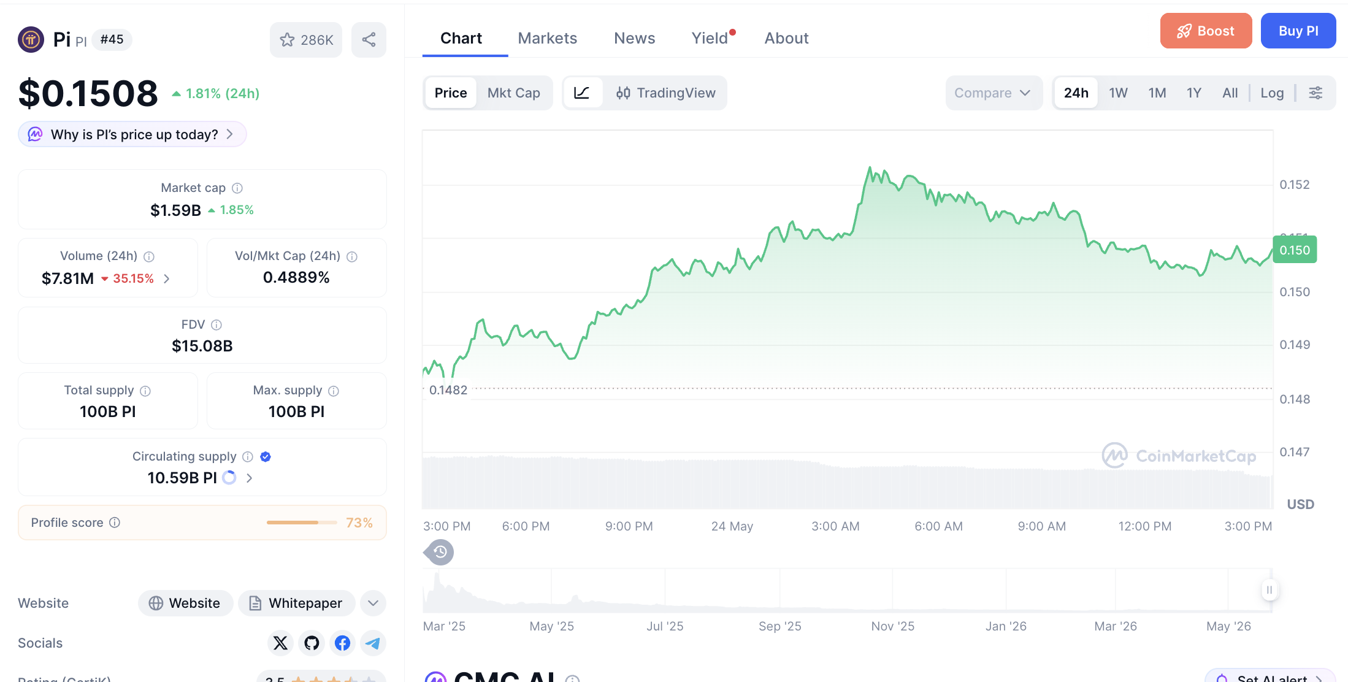This screenshot has width=1348, height=682.
Task: Open the GitHub social link
Action: pos(312,643)
